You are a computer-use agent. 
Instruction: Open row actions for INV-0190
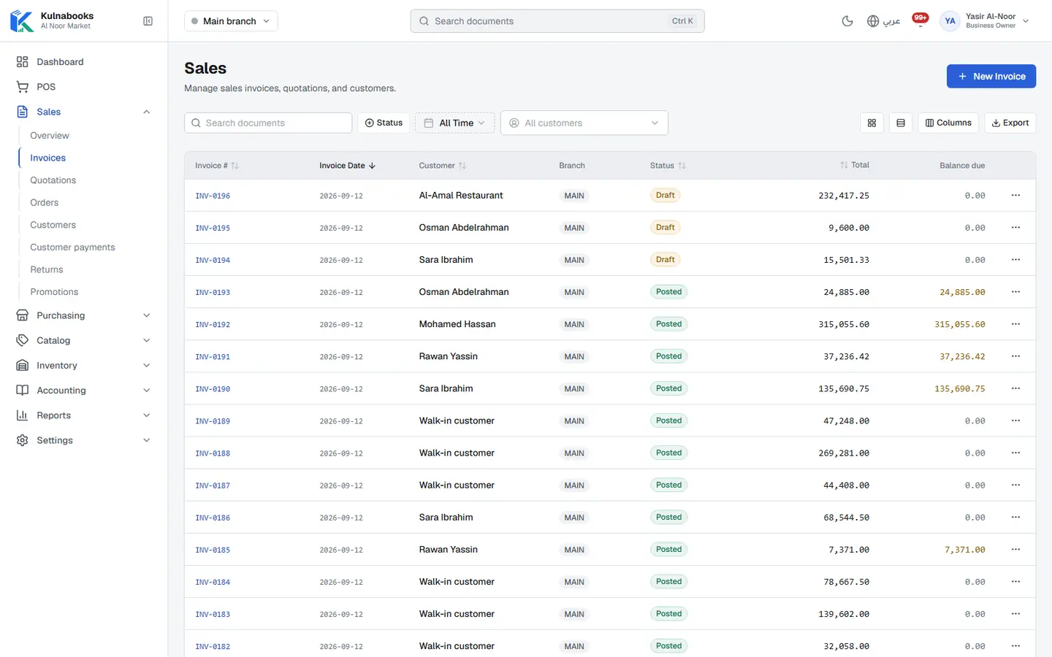[1015, 388]
